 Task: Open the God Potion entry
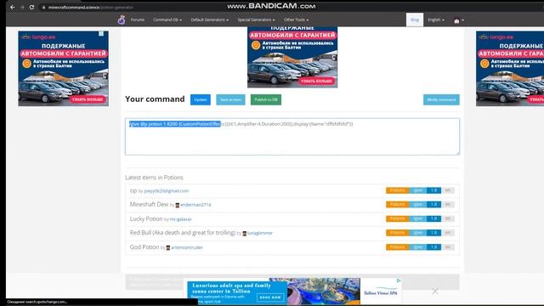coord(144,247)
